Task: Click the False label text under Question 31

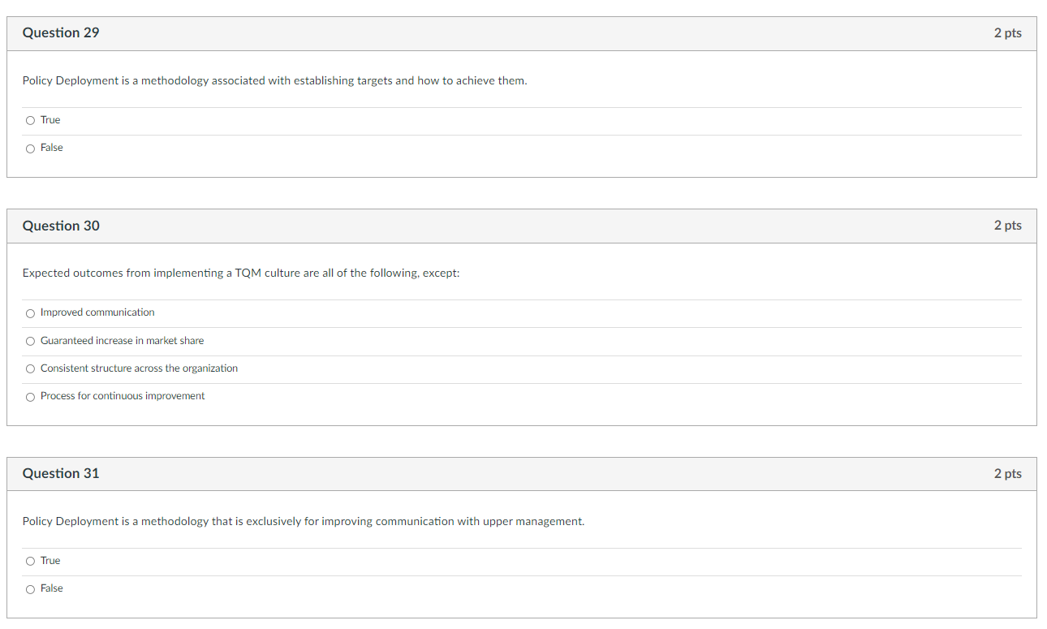Action: point(52,588)
